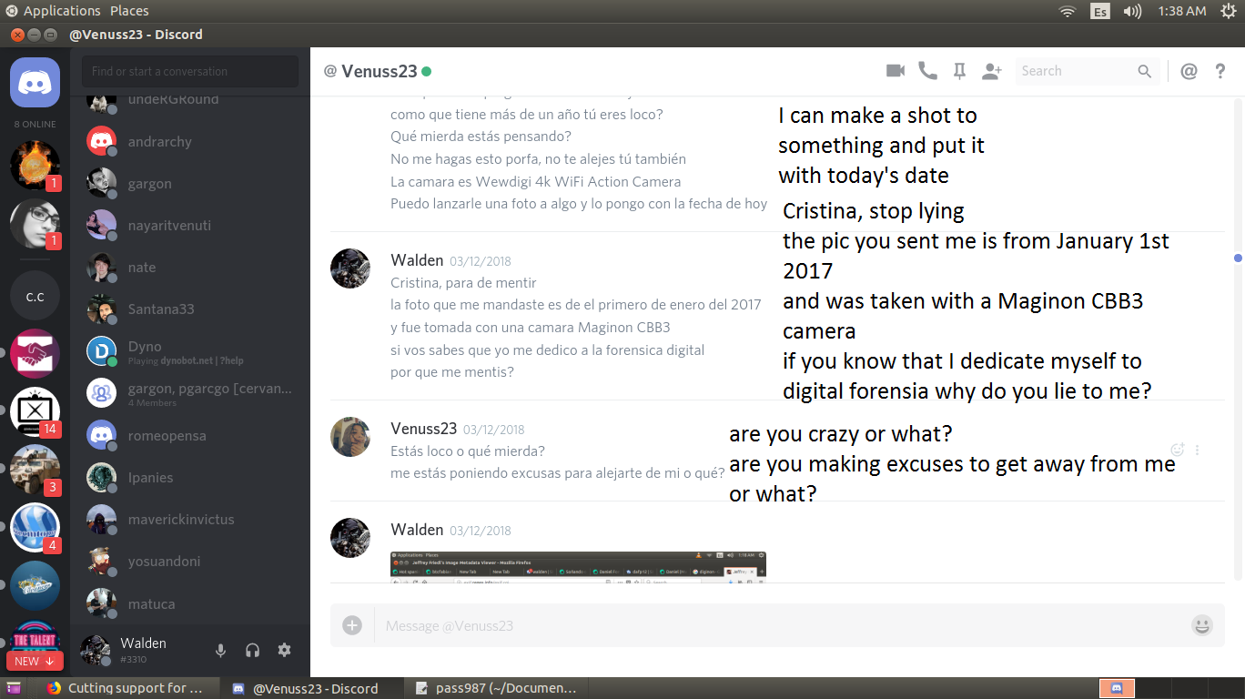Open the Discord home button
This screenshot has height=699, width=1245.
(x=35, y=82)
